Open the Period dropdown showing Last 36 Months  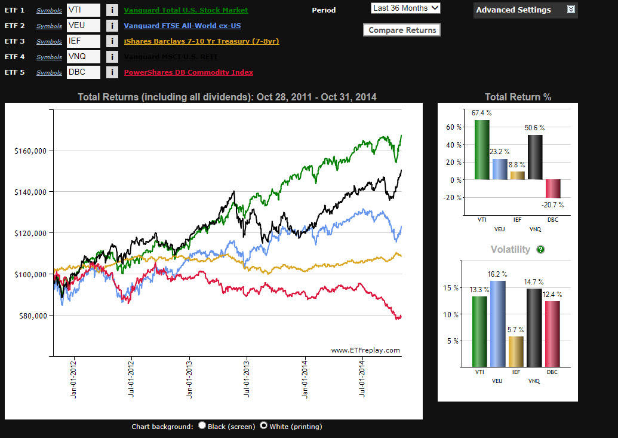pos(405,8)
